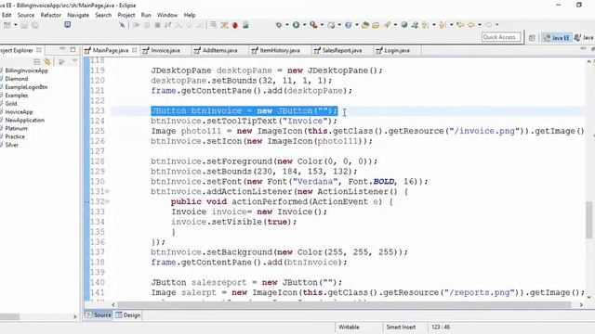The width and height of the screenshot is (595, 334).
Task: Switch to the Java EE perspective
Action: click(557, 37)
